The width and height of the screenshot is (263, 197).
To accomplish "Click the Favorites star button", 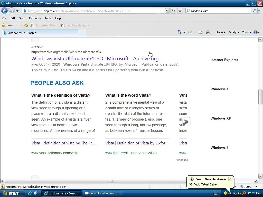I will pos(10,25).
